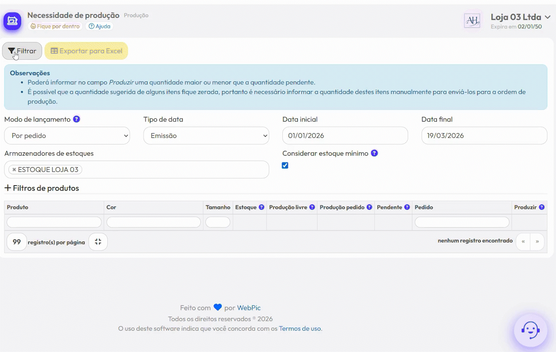The image size is (556, 352).
Task: Open the Termos de uso link
Action: pyautogui.click(x=300, y=329)
